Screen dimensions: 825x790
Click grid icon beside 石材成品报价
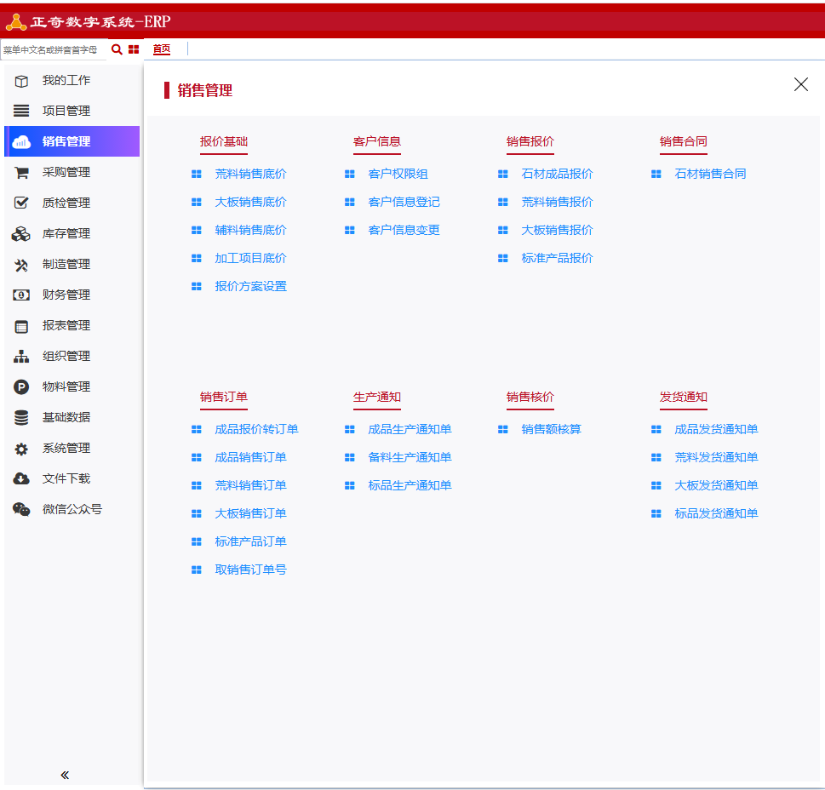[x=503, y=175]
